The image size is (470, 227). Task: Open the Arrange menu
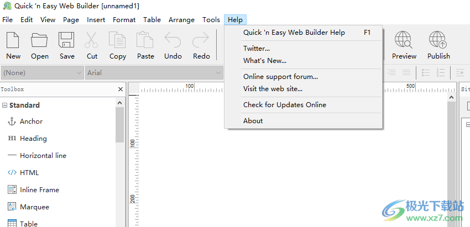click(x=181, y=20)
